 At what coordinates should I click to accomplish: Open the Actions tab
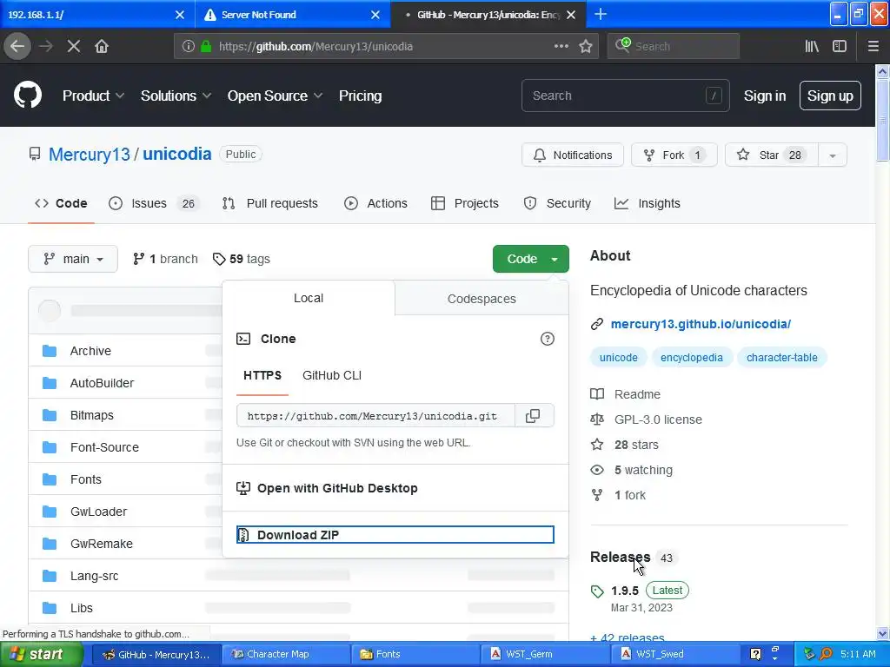pos(375,203)
